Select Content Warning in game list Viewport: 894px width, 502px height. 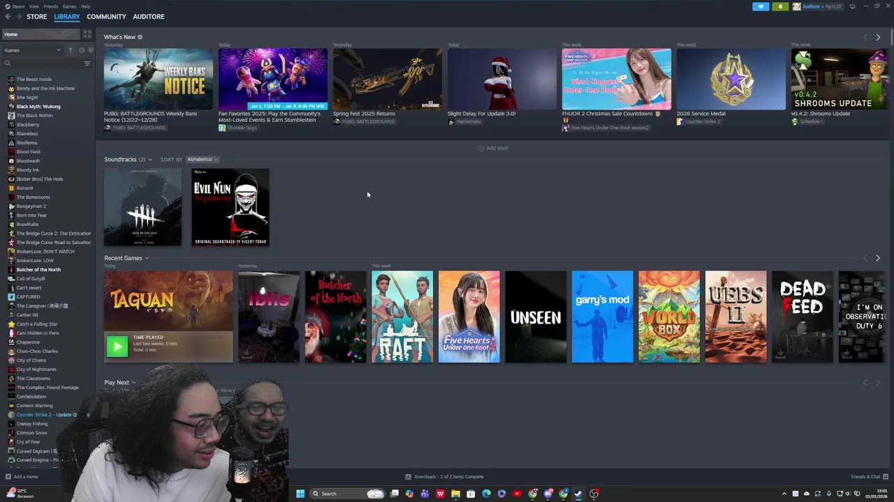34,406
